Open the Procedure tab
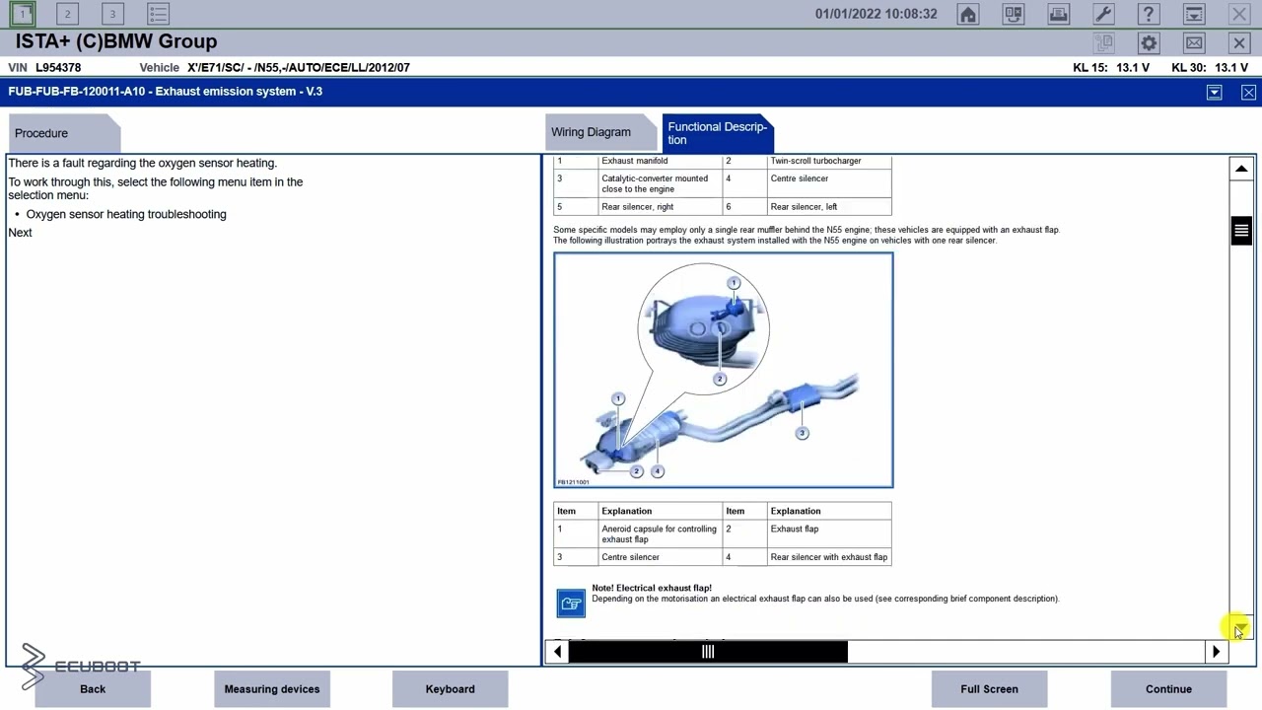 coord(63,133)
